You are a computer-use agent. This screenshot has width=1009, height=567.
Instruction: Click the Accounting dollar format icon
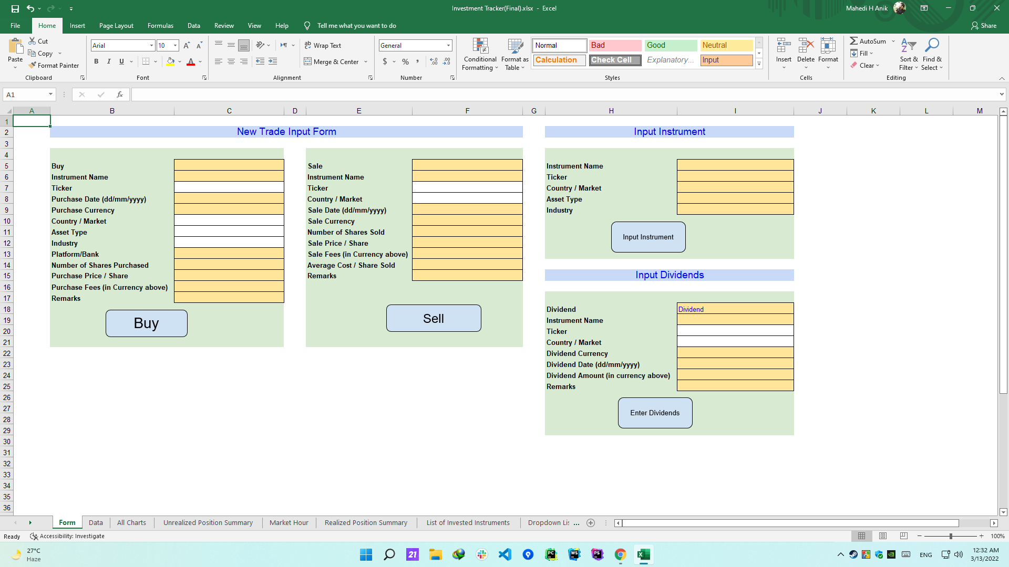[385, 61]
